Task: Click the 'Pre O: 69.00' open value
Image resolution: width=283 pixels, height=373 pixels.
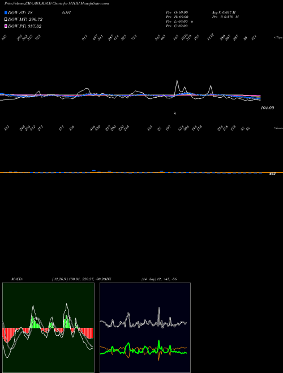Action: pyautogui.click(x=177, y=12)
